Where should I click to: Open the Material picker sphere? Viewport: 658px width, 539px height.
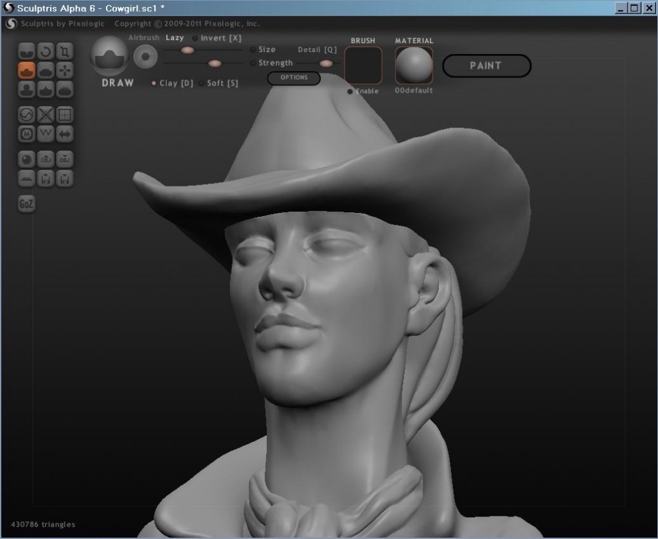414,65
